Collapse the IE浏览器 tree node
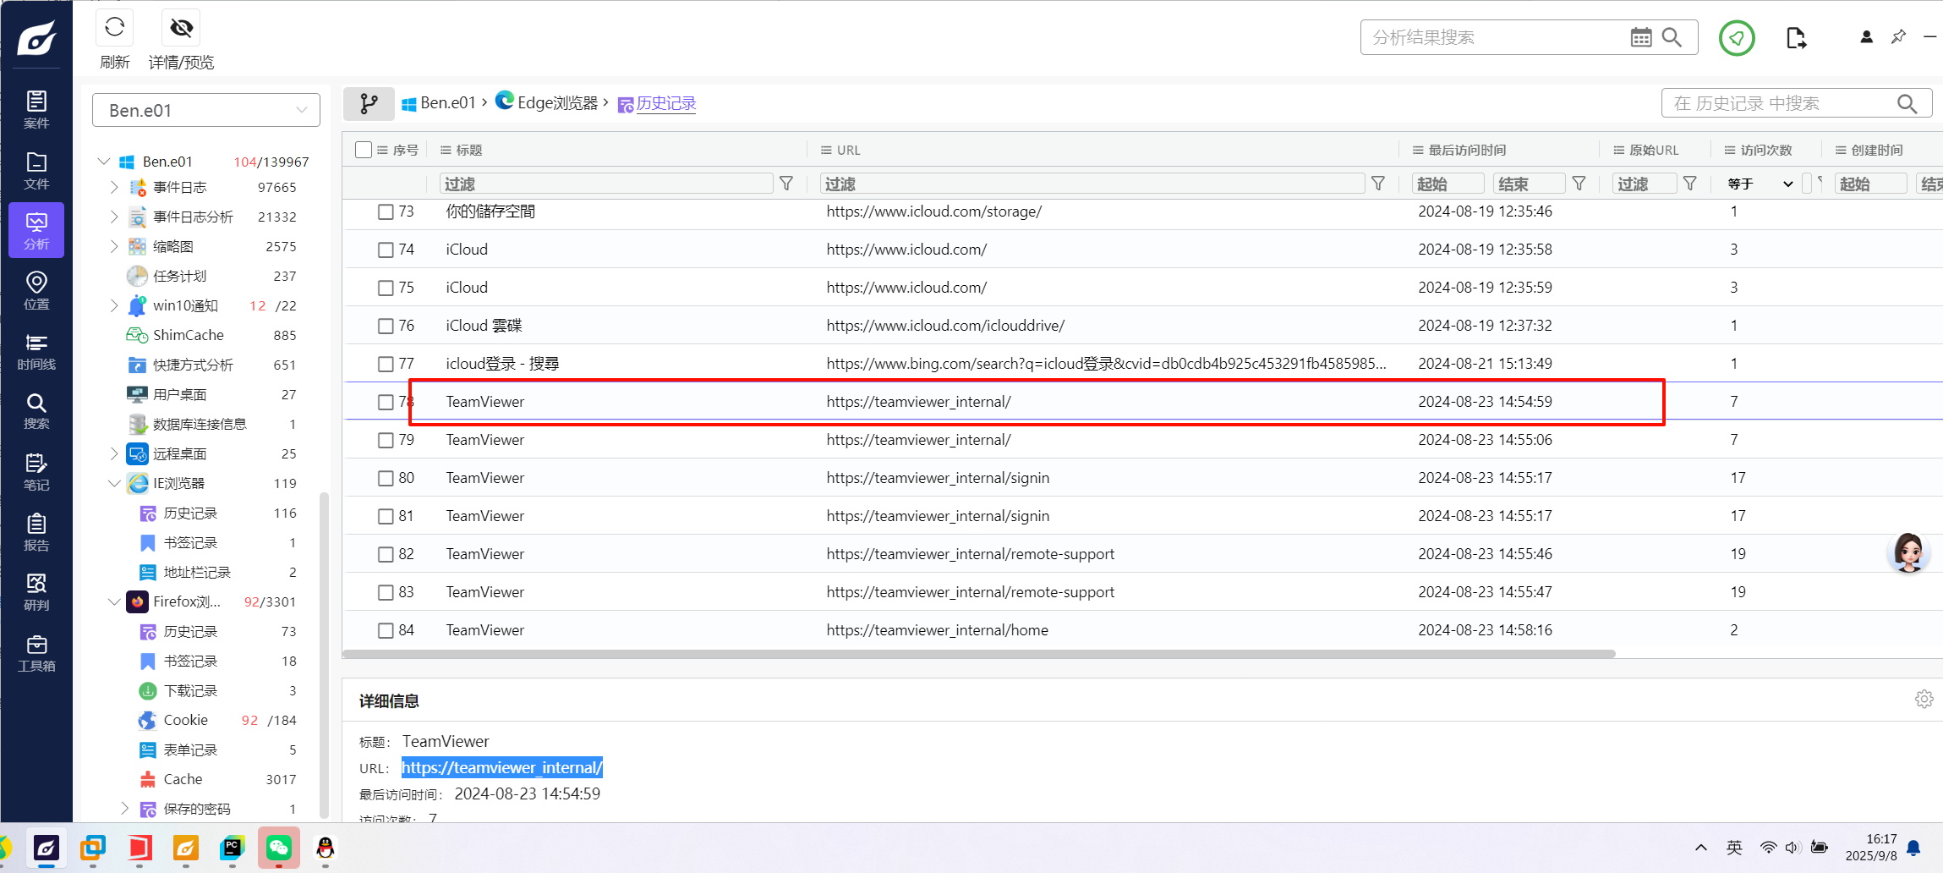 click(x=114, y=483)
